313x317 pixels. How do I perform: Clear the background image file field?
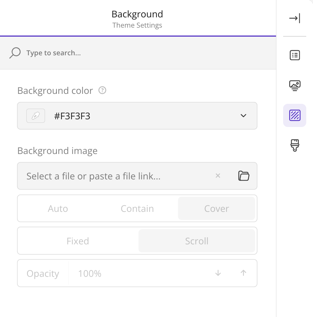coord(218,176)
